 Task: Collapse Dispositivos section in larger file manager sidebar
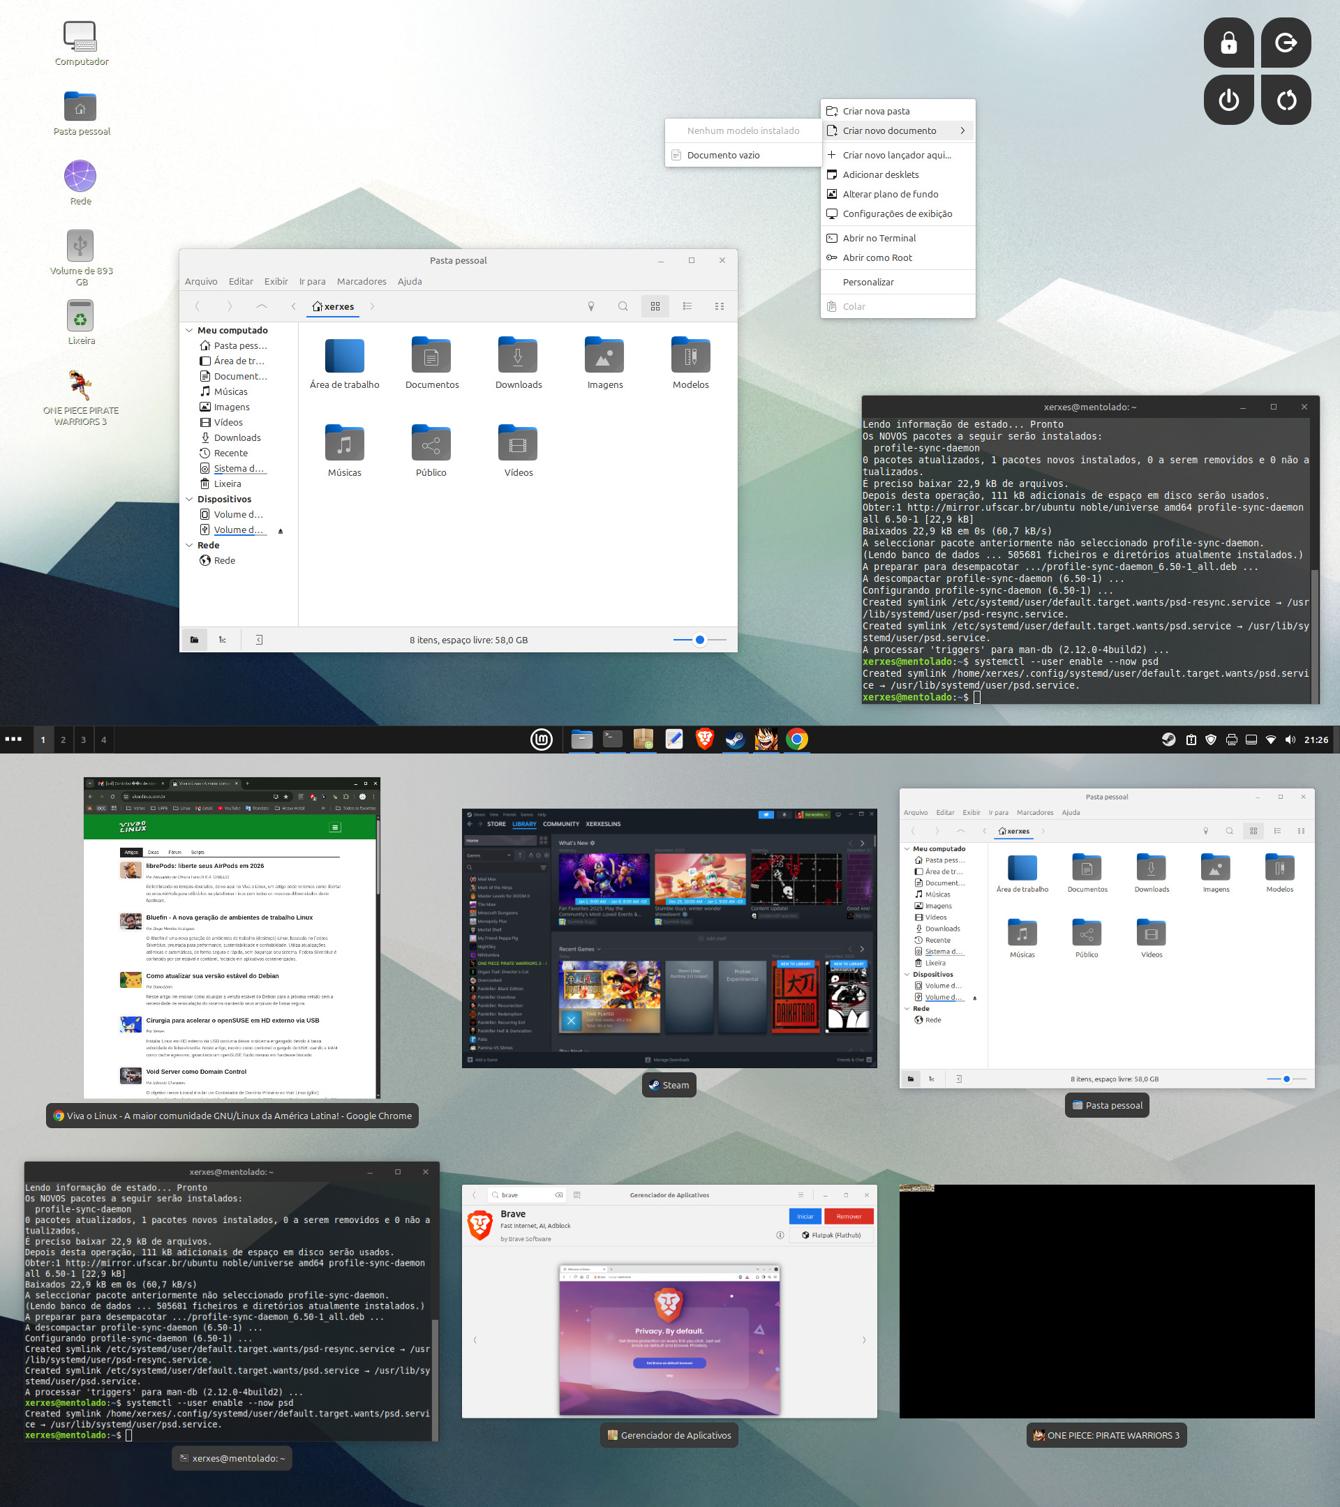(190, 499)
